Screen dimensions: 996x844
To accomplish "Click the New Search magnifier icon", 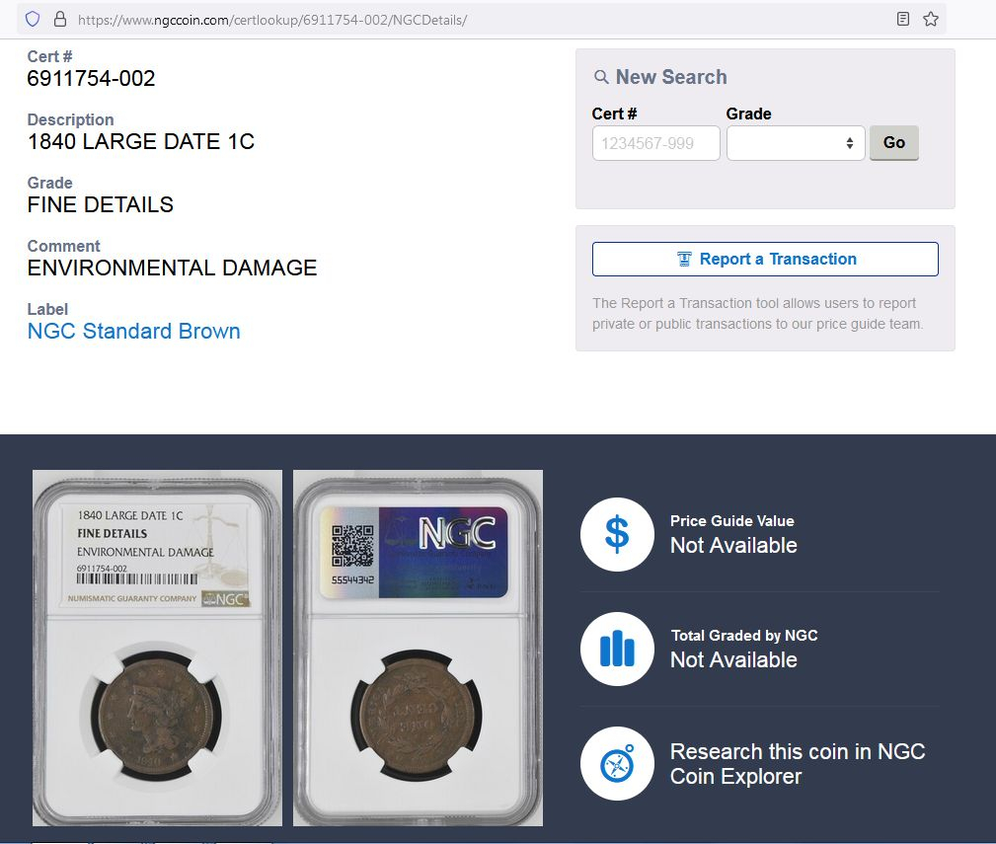I will [601, 77].
